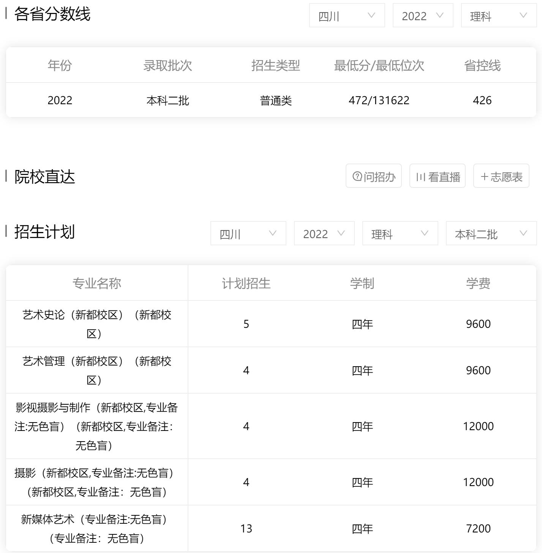The height and width of the screenshot is (553, 542).
Task: Select the 艺术史论 major row
Action: [96, 324]
